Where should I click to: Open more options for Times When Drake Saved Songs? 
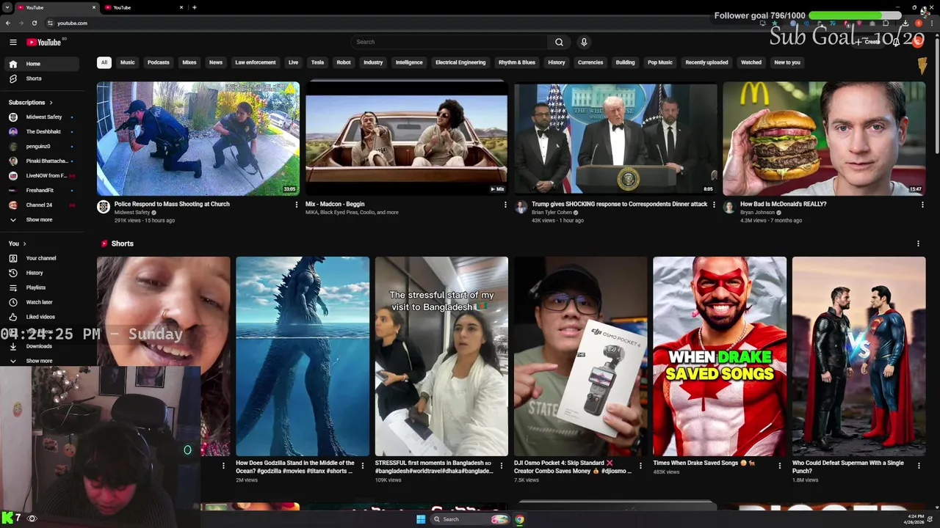pyautogui.click(x=780, y=464)
